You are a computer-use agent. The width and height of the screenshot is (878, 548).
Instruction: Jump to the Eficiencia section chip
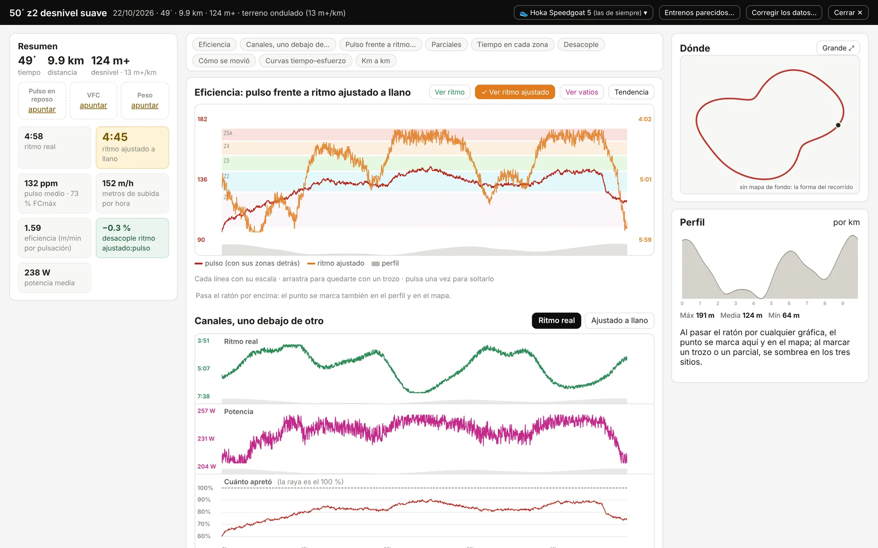(214, 44)
